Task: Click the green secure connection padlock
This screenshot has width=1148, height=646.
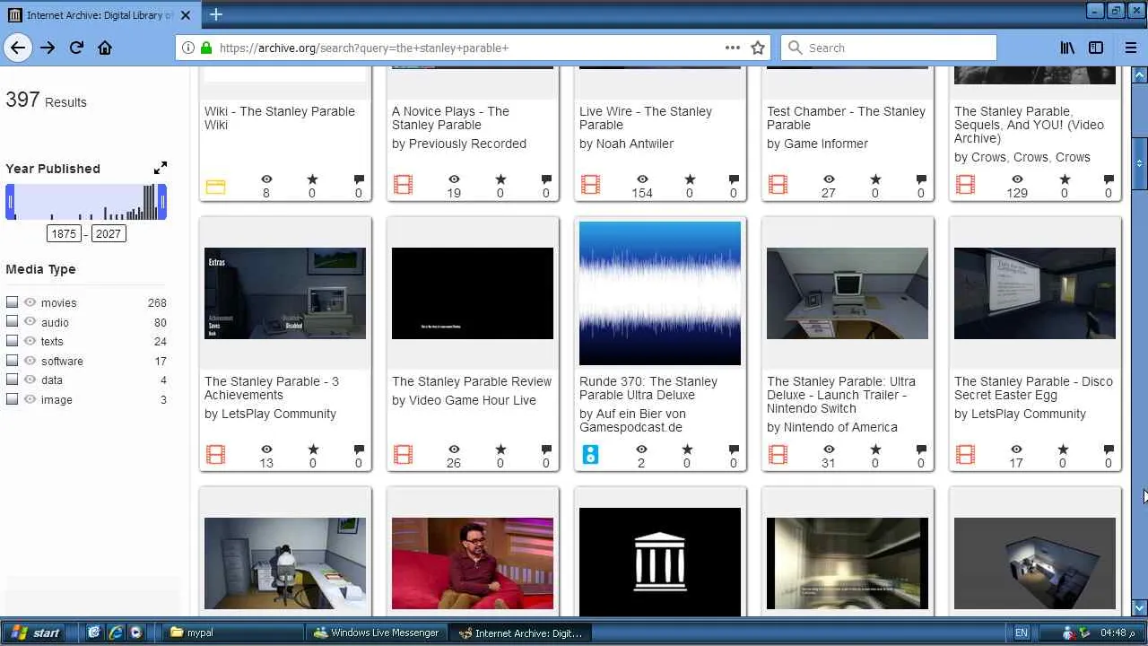Action: point(206,48)
